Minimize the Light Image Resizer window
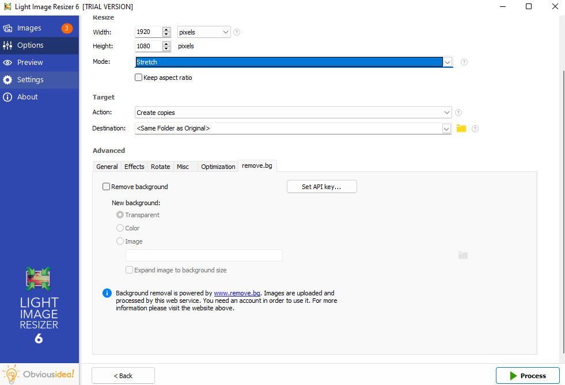565x385 pixels. [503, 6]
